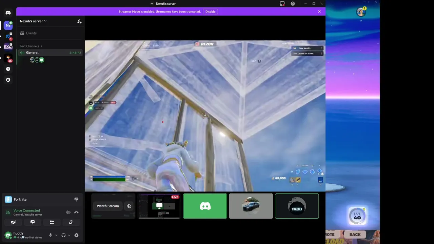
Task: Click the my first status text
Action: click(34, 238)
